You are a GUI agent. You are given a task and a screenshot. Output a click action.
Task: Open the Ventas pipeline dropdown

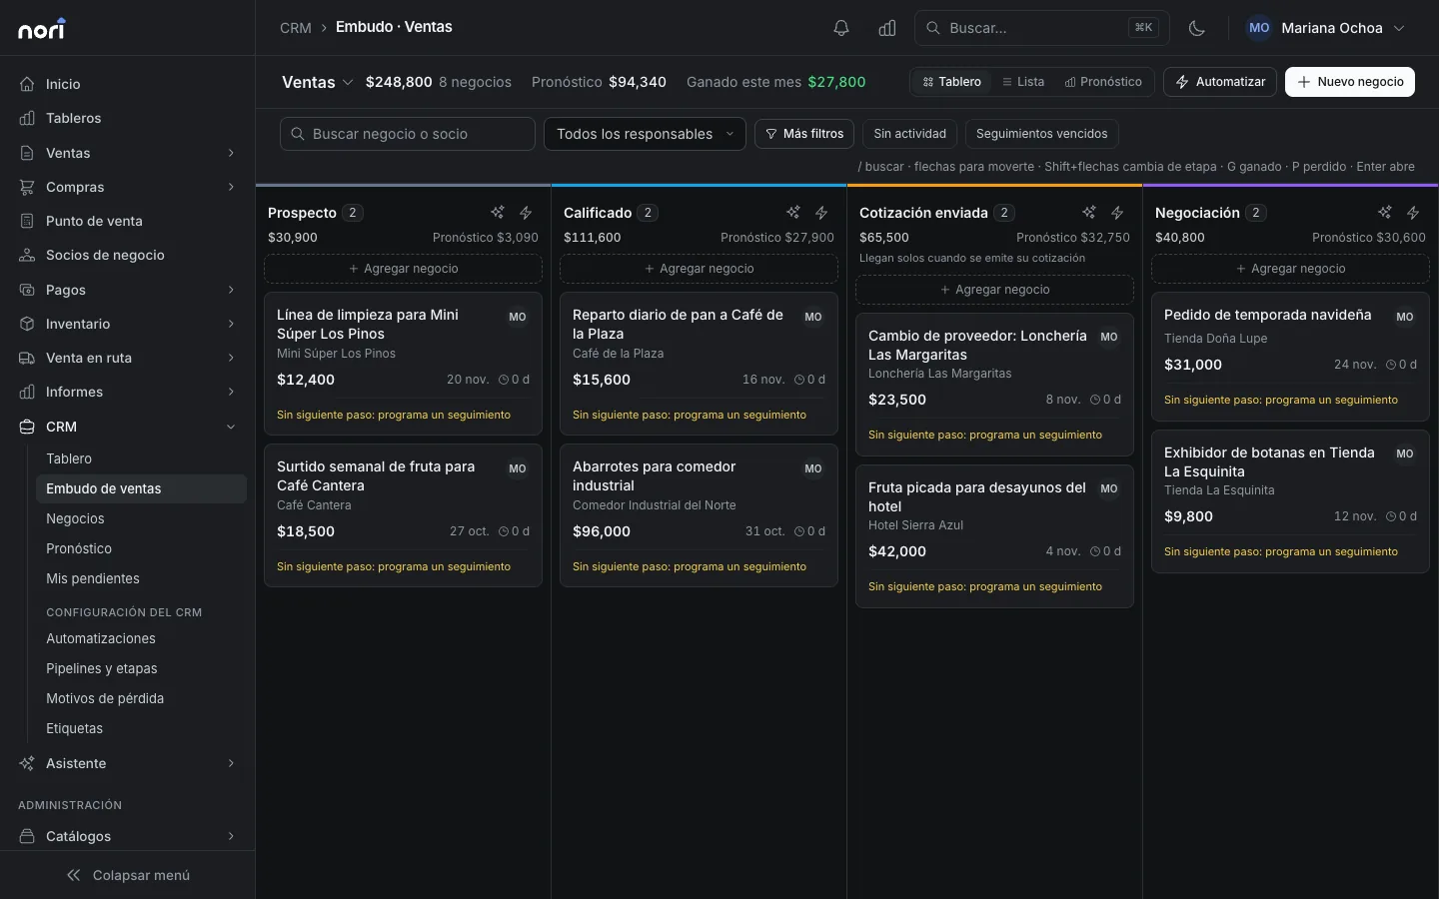[x=318, y=82]
